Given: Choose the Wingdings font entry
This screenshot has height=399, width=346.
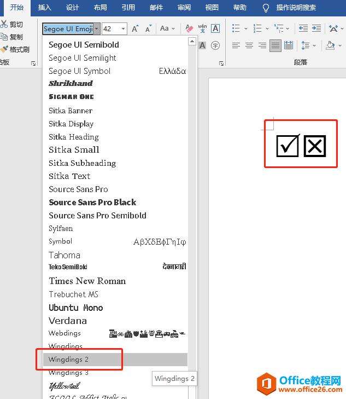Looking at the screenshot, I should [115, 346].
